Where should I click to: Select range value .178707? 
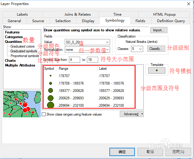pos(64,76)
